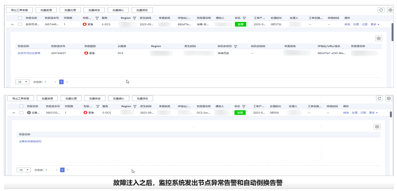Click the 未转历史 status cell
This screenshot has height=191, width=397.
click(x=223, y=53)
